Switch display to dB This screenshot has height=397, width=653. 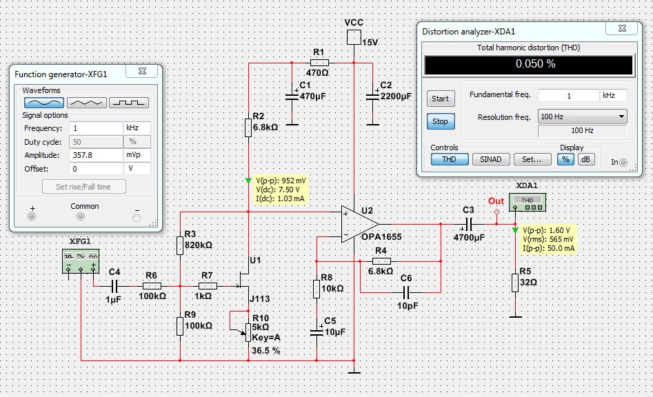click(x=585, y=159)
